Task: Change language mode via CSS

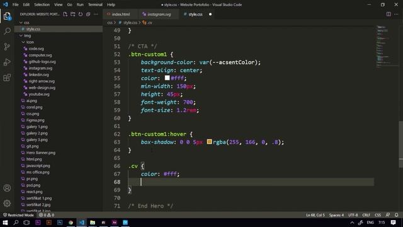Action: pos(378,215)
